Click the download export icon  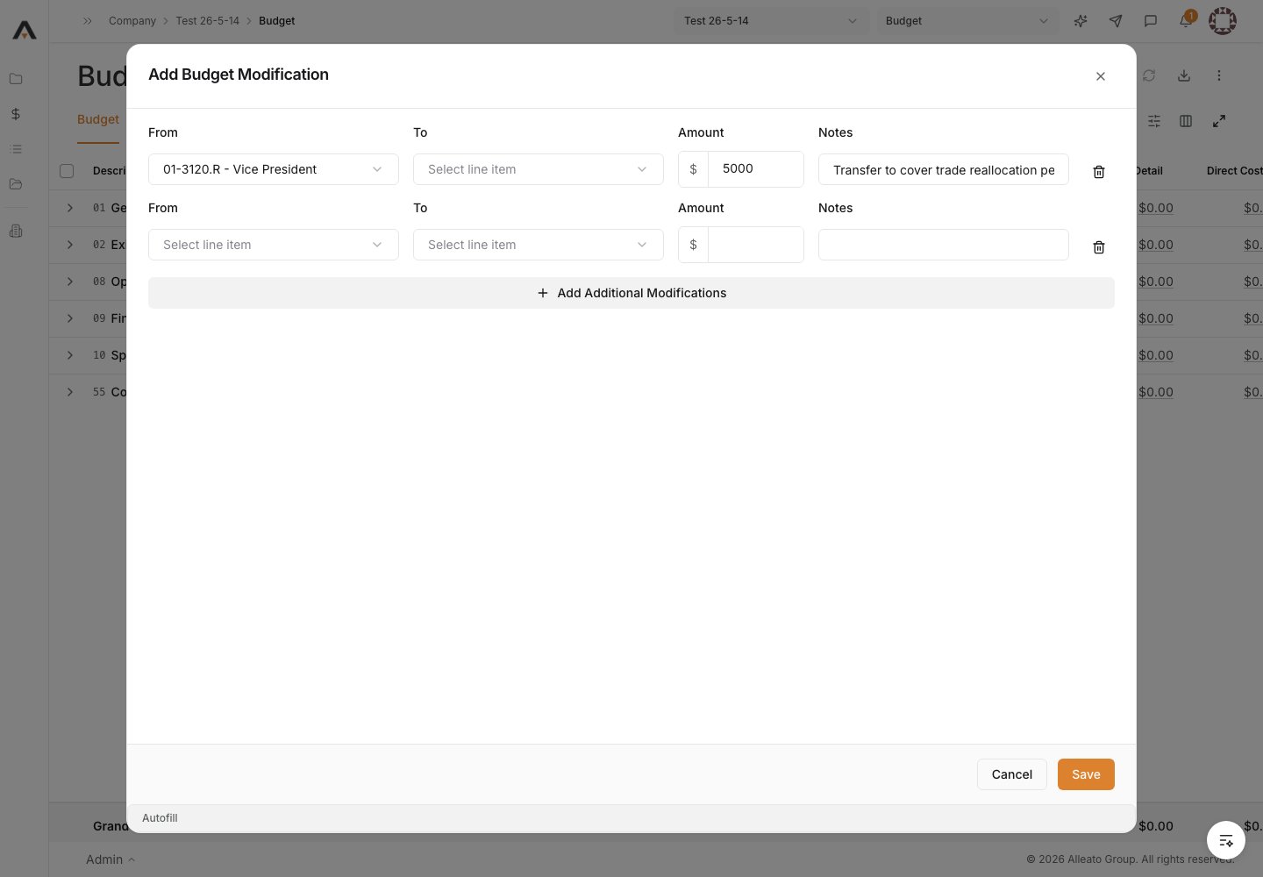[x=1184, y=75]
